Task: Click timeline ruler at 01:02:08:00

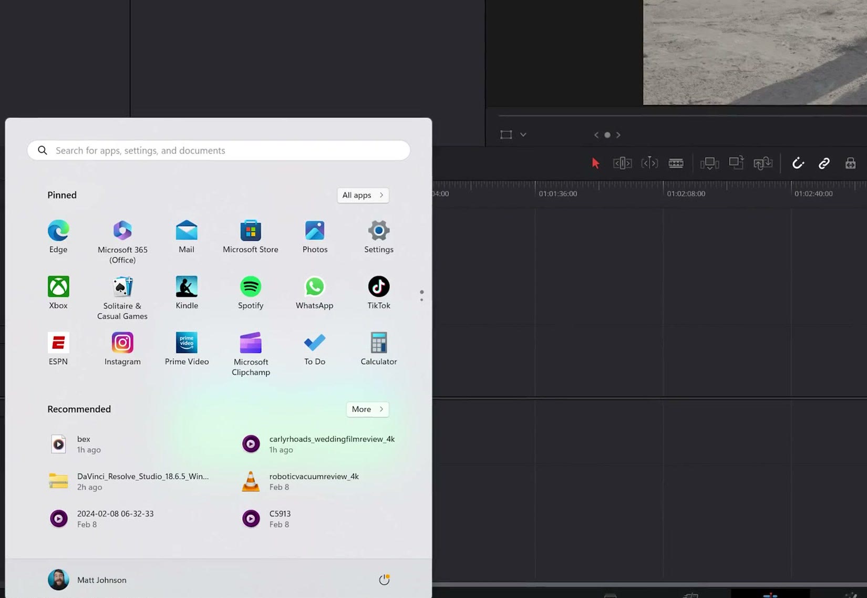Action: pos(686,193)
